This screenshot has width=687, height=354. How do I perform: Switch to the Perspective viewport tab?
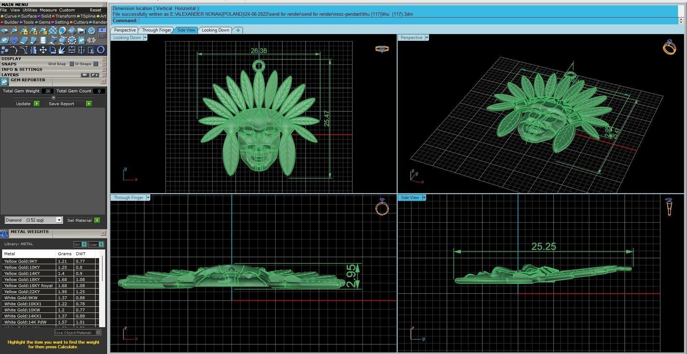[x=125, y=30]
